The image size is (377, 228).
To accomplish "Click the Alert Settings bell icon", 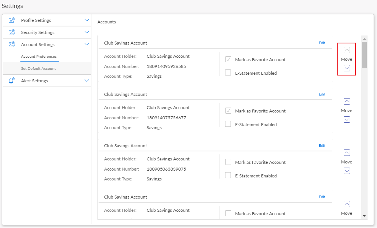I will coord(12,81).
